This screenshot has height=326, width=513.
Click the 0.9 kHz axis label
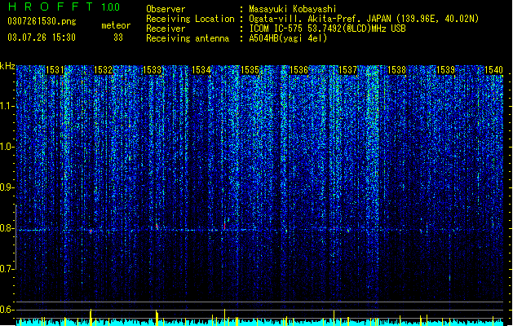[7, 187]
